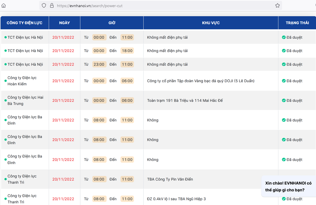Focus the address bar showing evnhanoi.vn/search/power-cut

[x=160, y=6]
